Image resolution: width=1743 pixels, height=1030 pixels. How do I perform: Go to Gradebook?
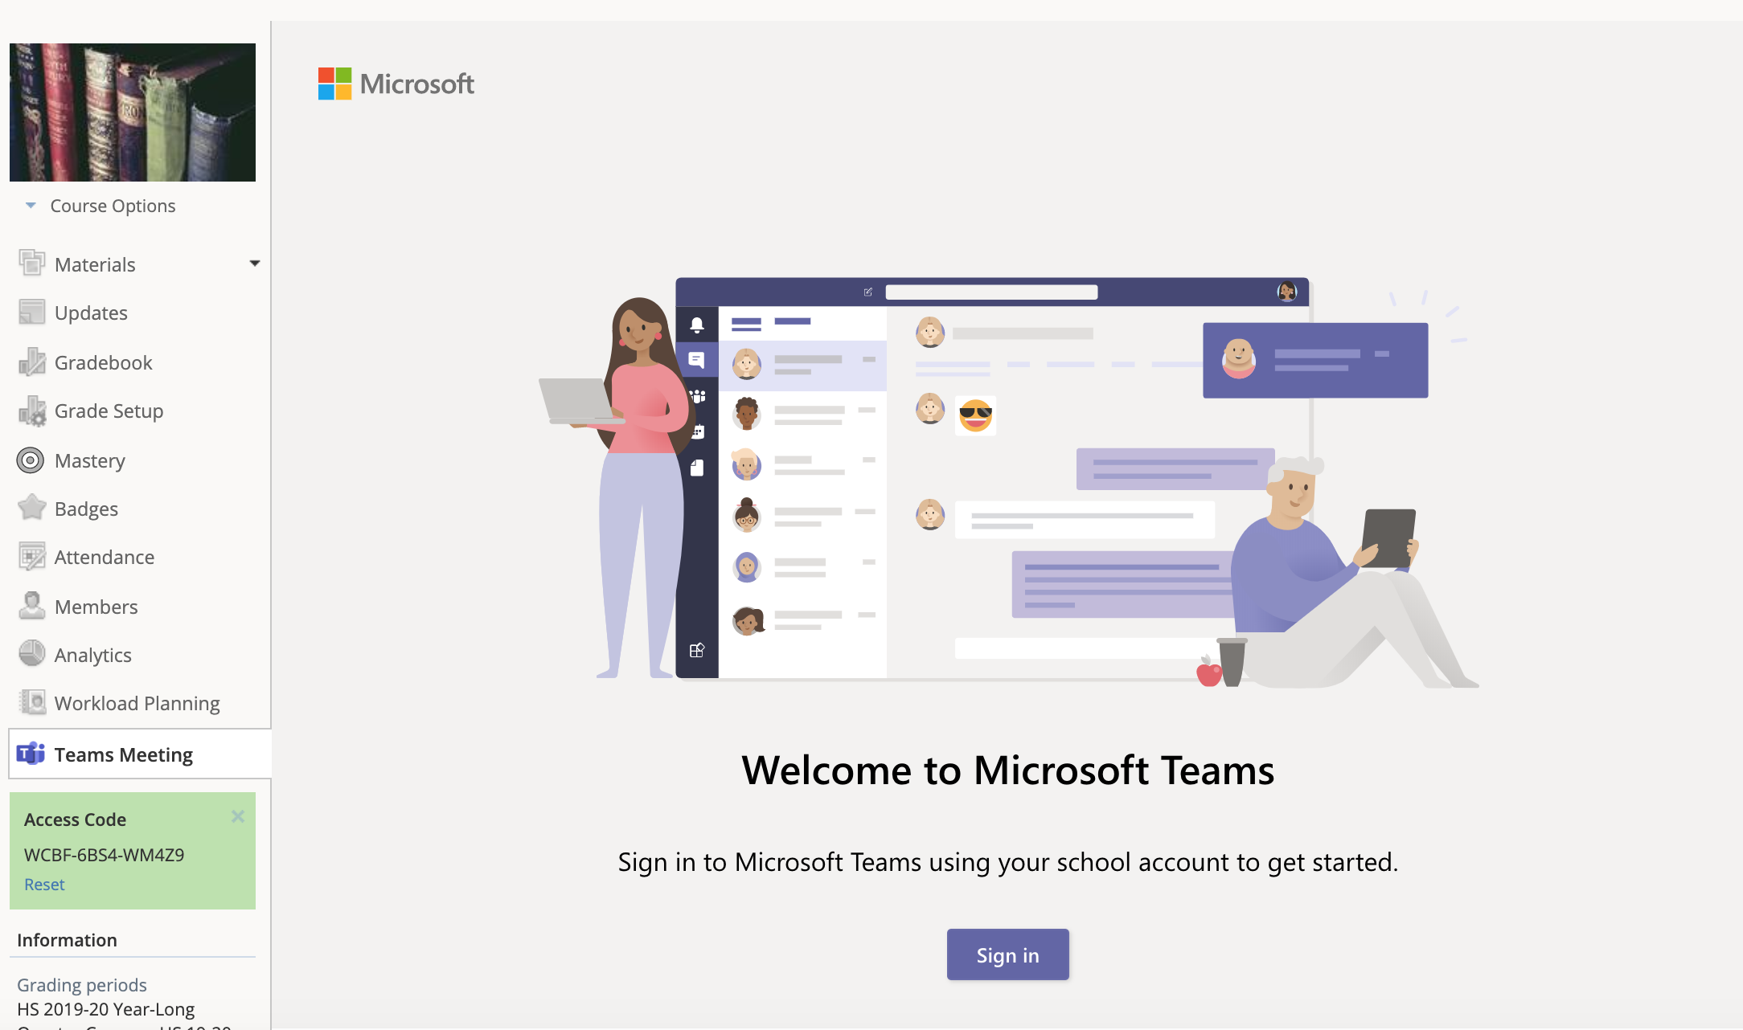click(104, 362)
